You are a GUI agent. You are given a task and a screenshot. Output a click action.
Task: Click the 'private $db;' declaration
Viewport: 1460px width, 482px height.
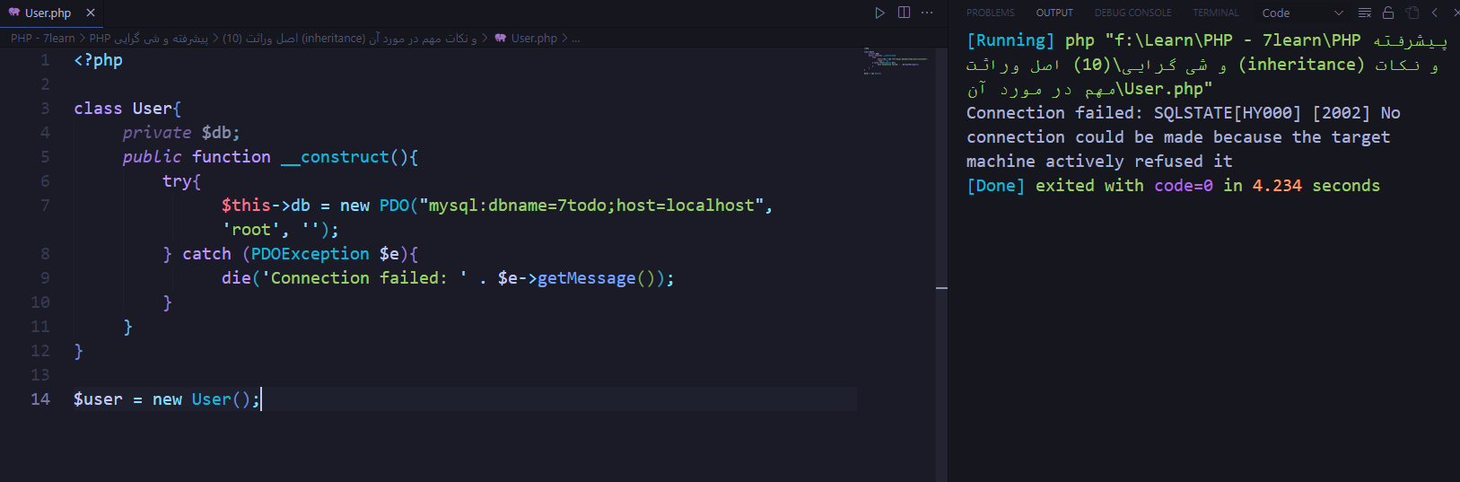pyautogui.click(x=181, y=132)
